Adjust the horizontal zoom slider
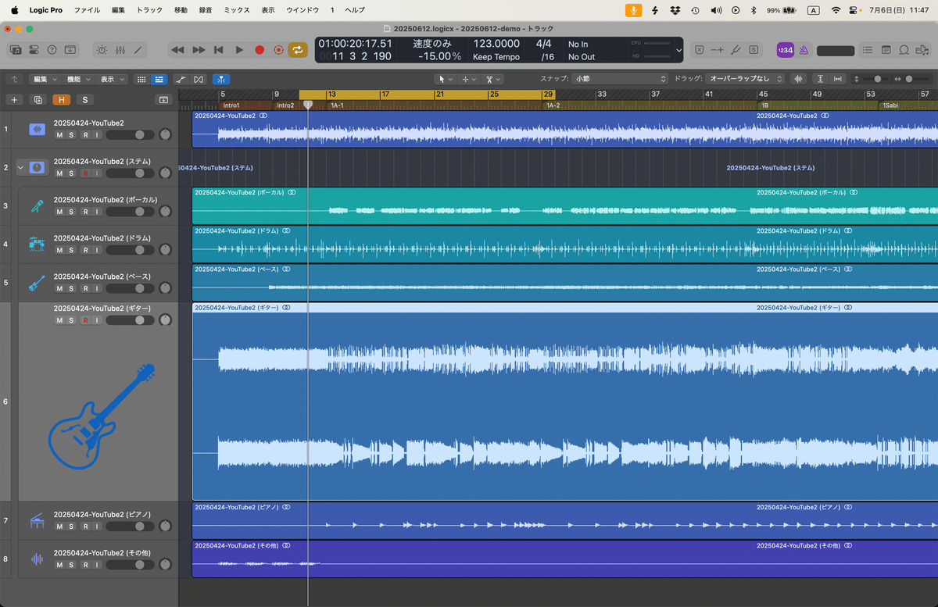Image resolution: width=938 pixels, height=607 pixels. tap(909, 79)
